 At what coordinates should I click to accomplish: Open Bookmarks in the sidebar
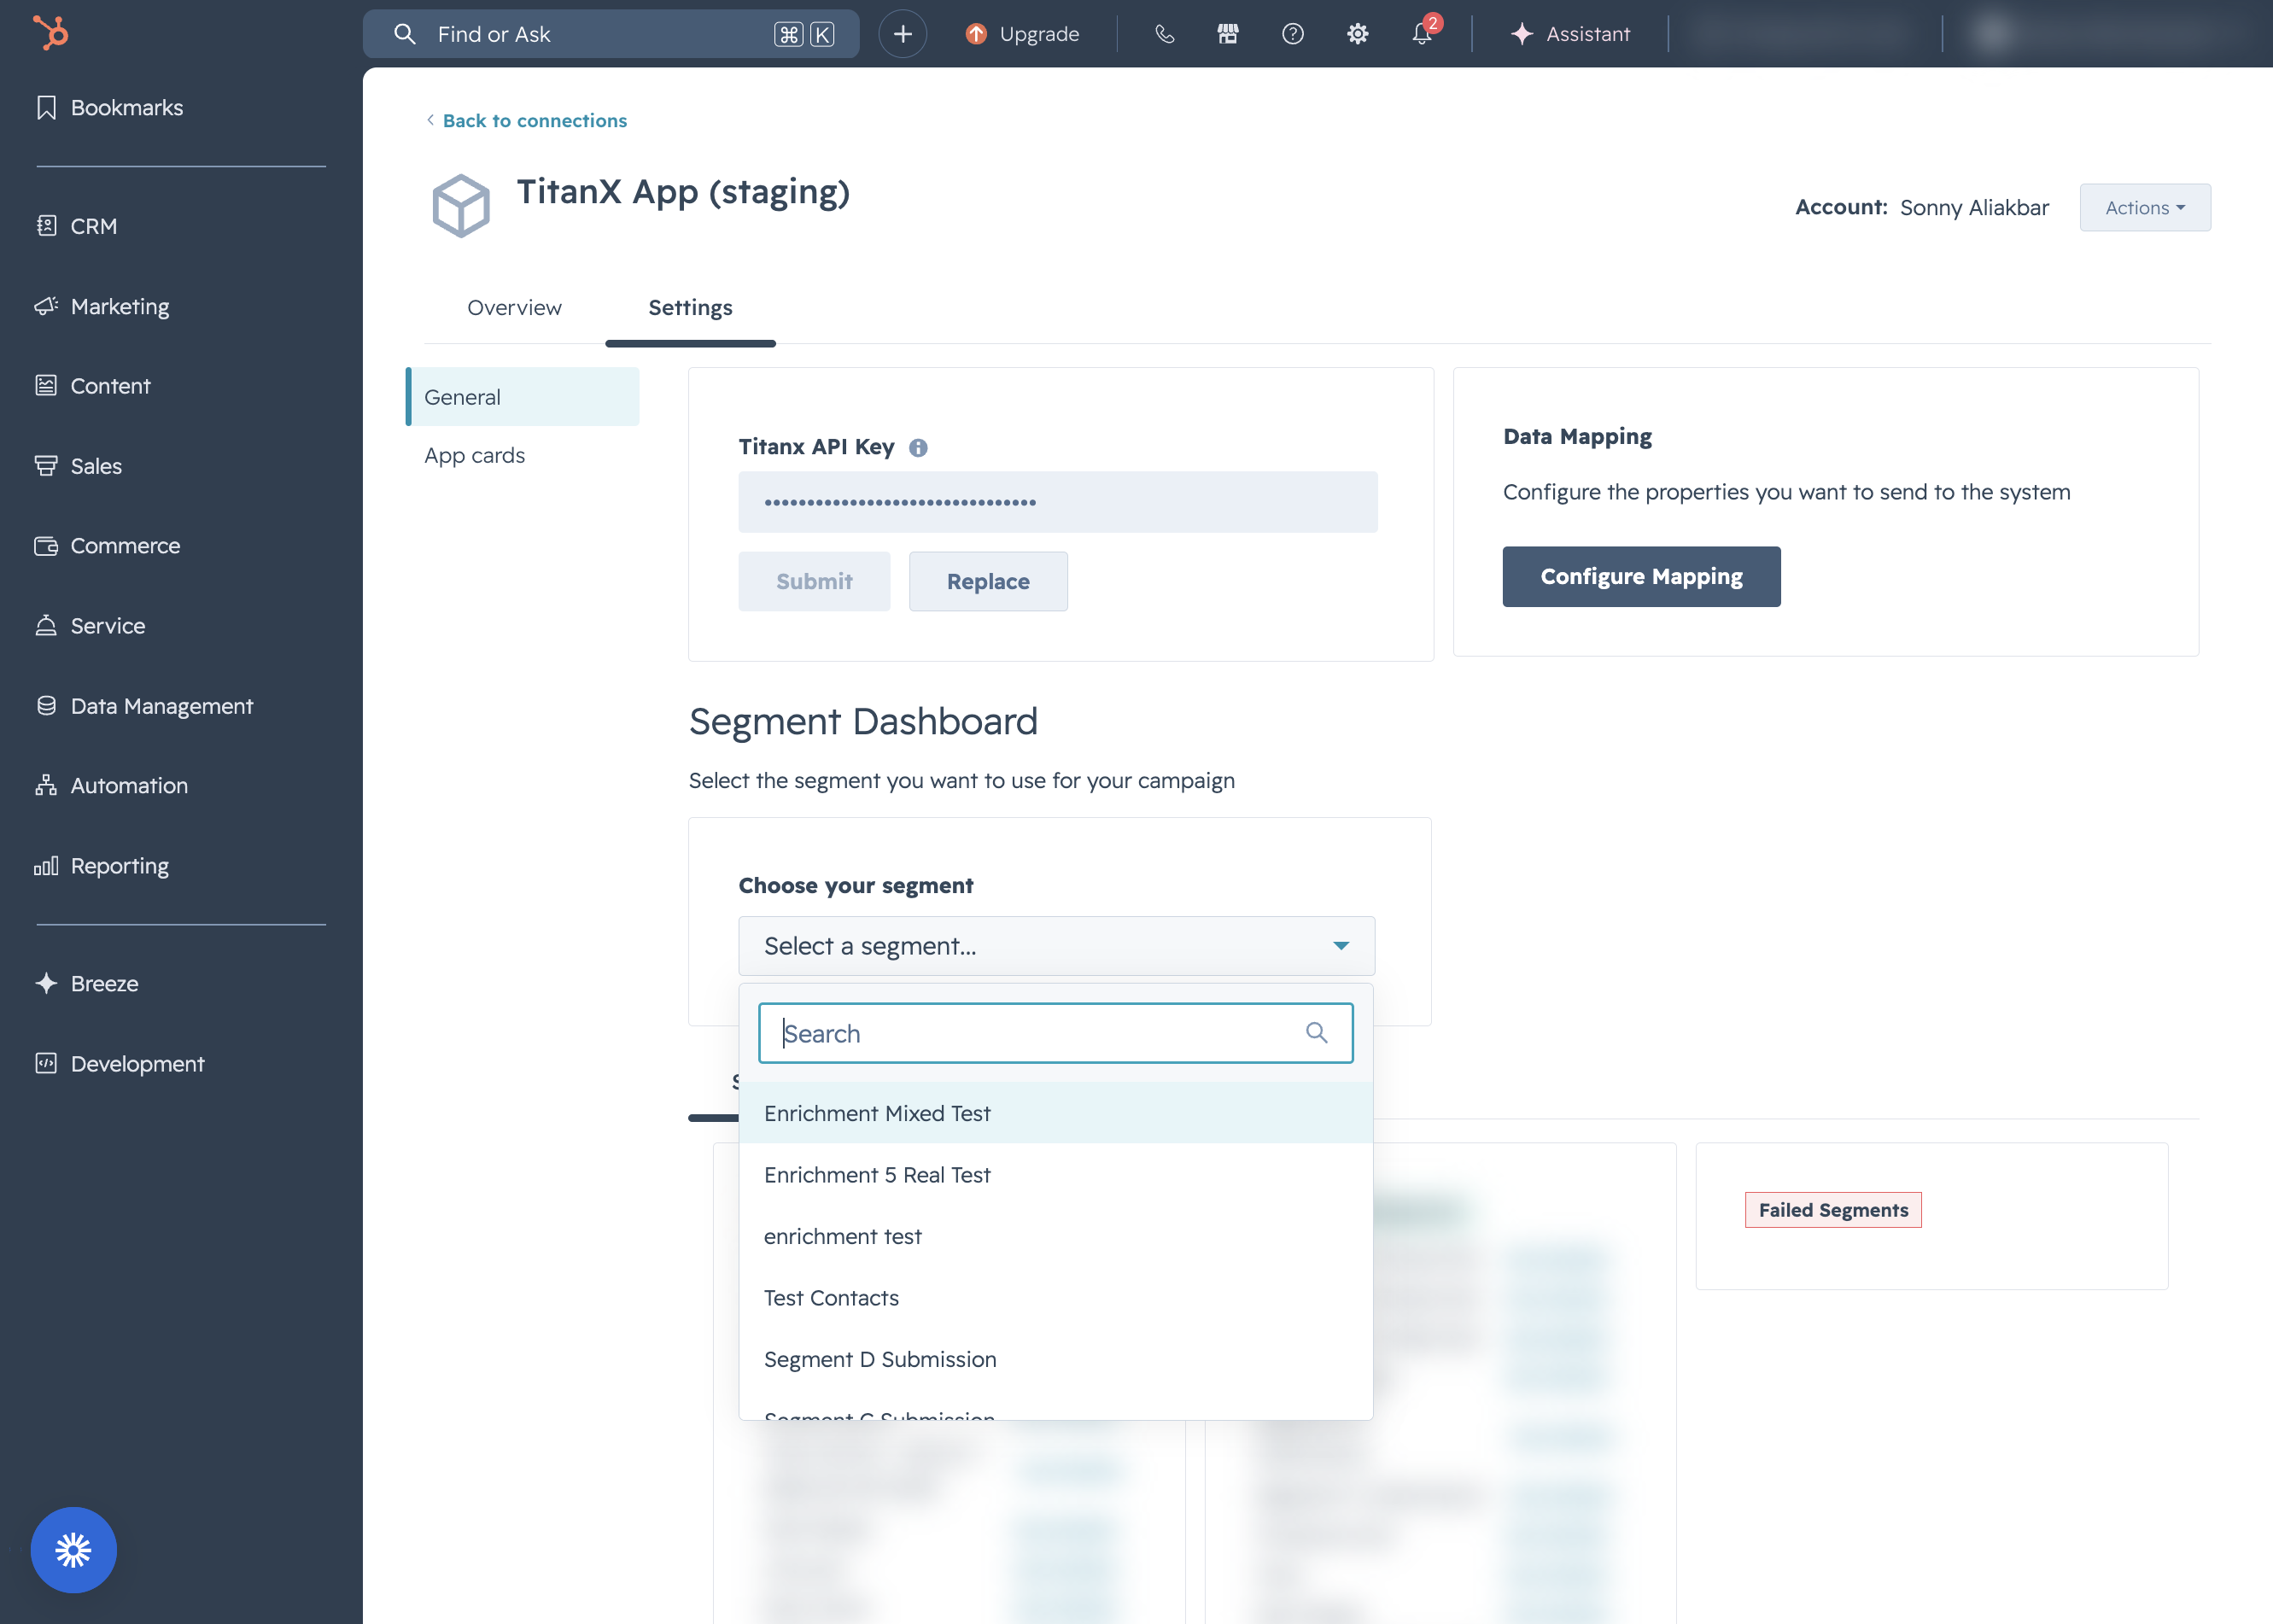(x=110, y=107)
